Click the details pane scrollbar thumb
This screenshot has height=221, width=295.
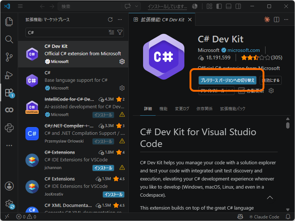pos(288,125)
